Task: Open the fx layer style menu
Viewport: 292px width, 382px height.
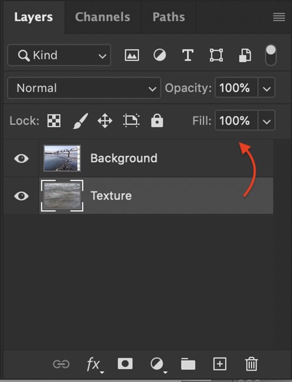Action: click(94, 365)
